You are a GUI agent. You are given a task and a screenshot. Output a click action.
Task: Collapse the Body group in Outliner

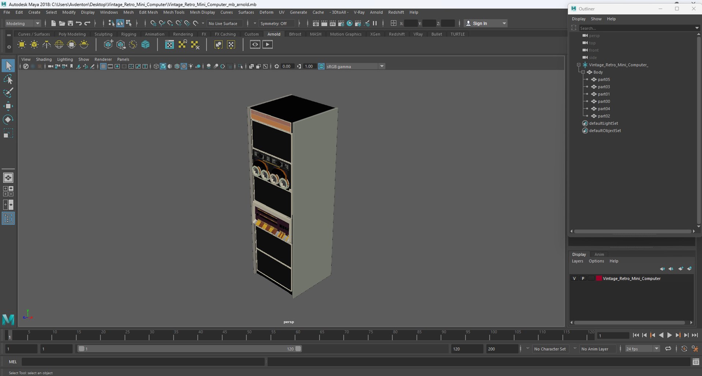click(583, 72)
